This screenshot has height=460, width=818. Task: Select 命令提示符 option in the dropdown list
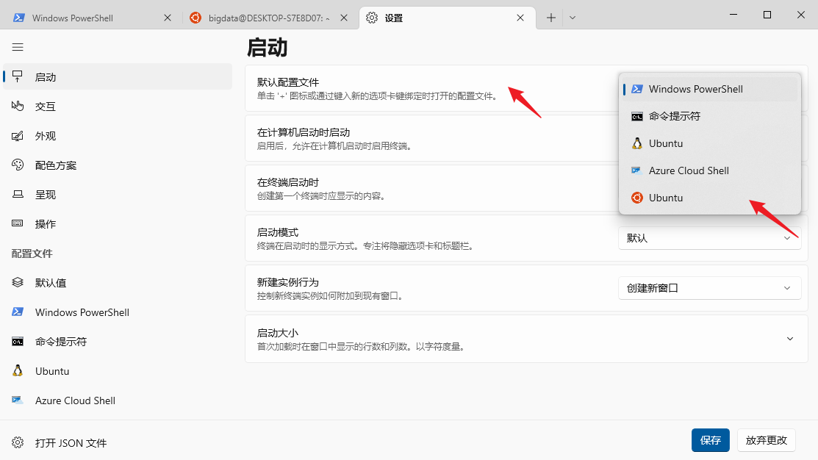coord(674,116)
